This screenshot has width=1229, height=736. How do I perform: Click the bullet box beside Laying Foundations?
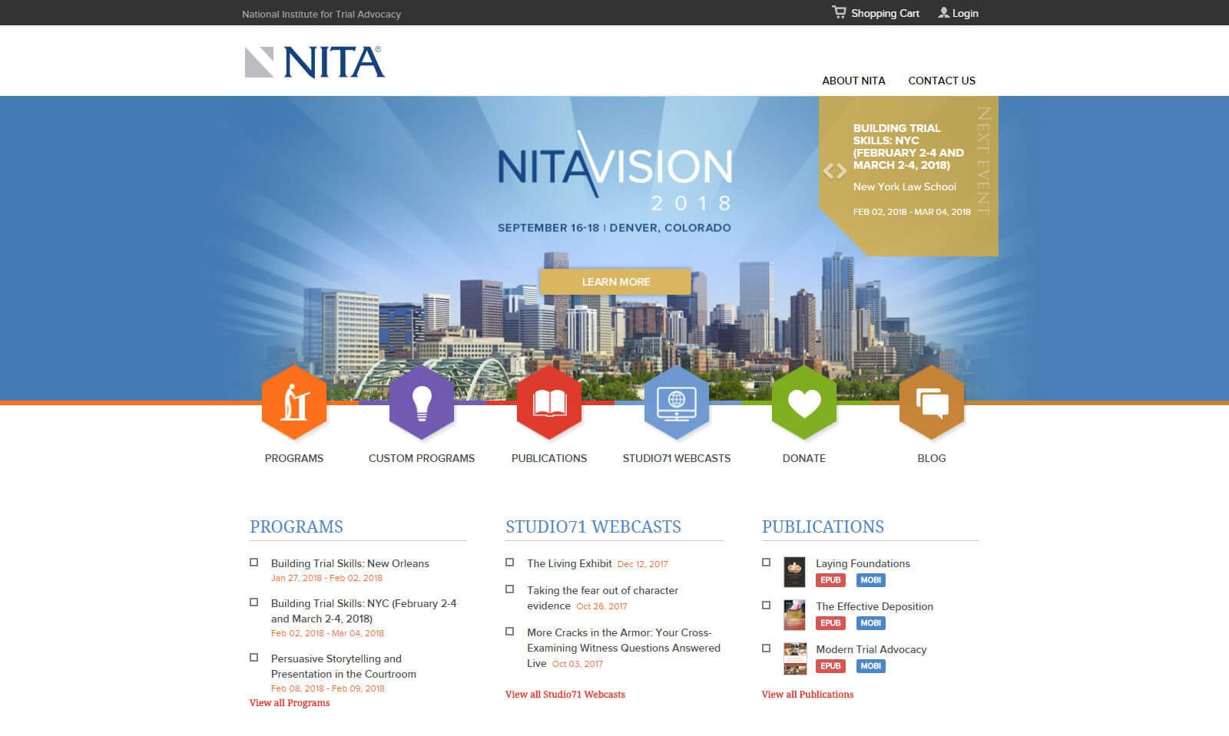coord(766,563)
